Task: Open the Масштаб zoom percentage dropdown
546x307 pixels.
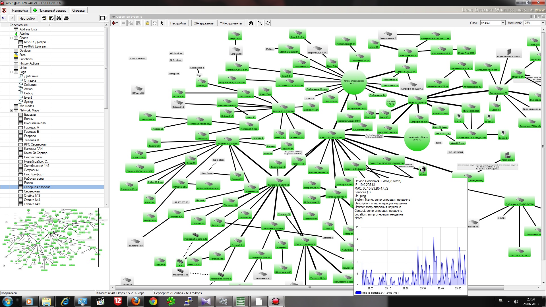Action: coord(543,23)
